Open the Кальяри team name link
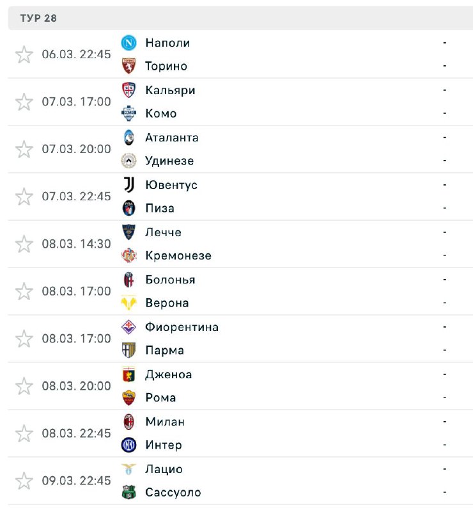The width and height of the screenshot is (473, 512). point(170,90)
